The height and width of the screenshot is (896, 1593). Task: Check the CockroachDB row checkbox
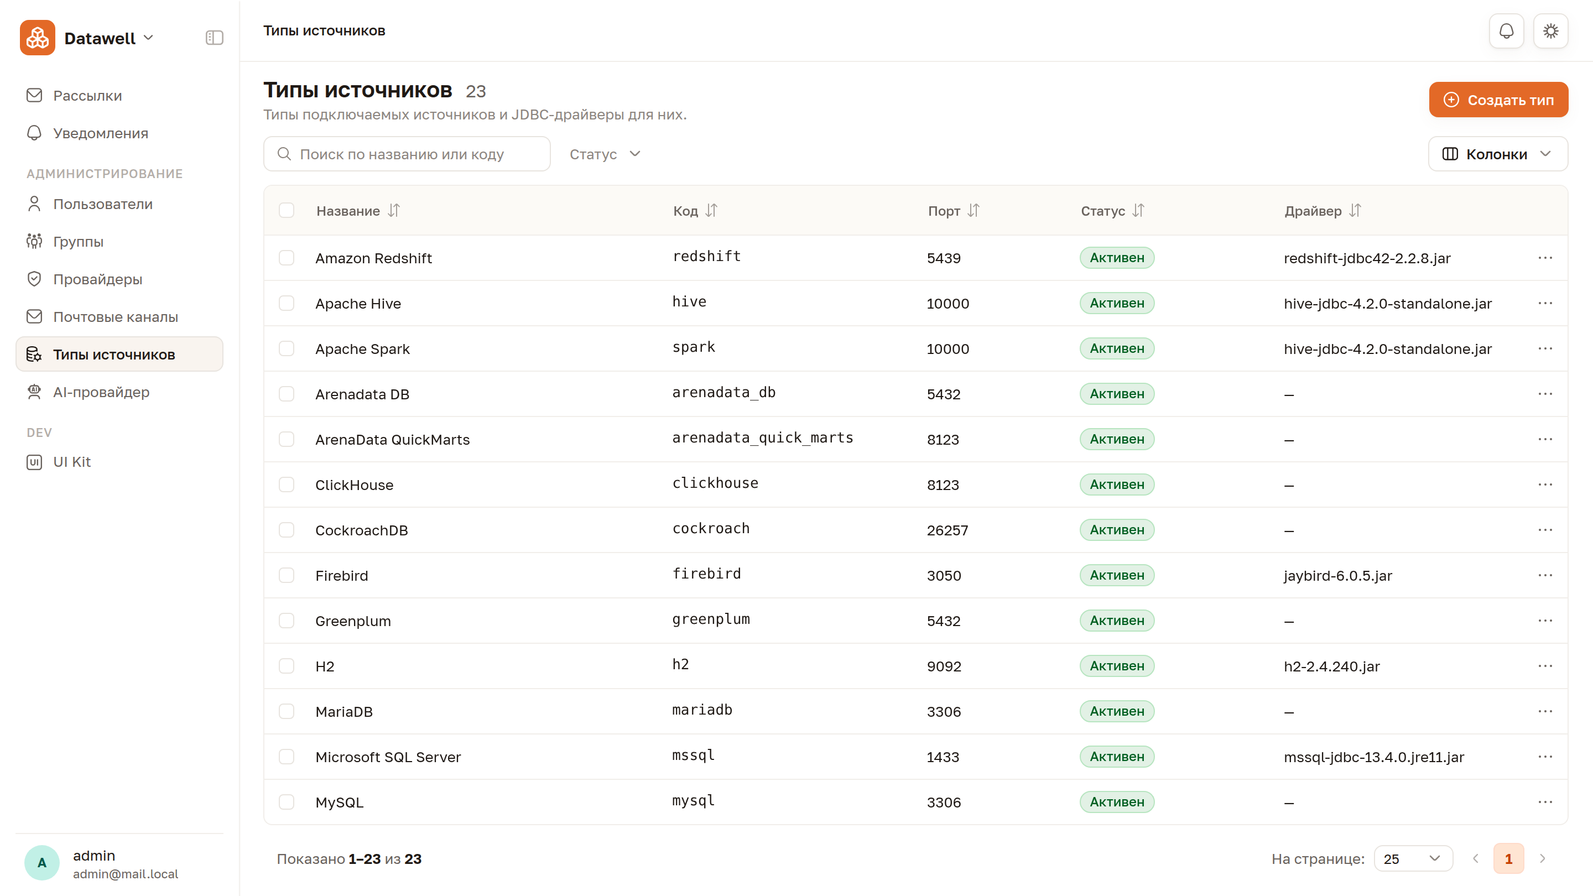(x=287, y=530)
